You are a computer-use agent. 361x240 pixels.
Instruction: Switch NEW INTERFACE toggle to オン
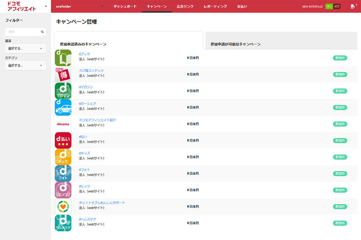tap(329, 6)
